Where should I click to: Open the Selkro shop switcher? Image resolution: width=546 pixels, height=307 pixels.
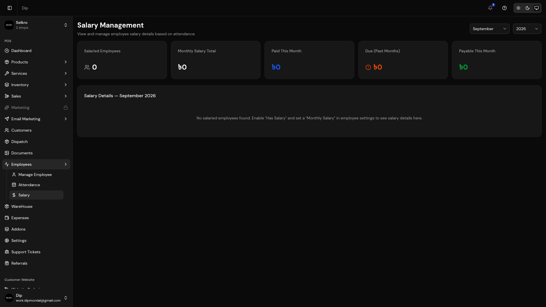coord(36,25)
